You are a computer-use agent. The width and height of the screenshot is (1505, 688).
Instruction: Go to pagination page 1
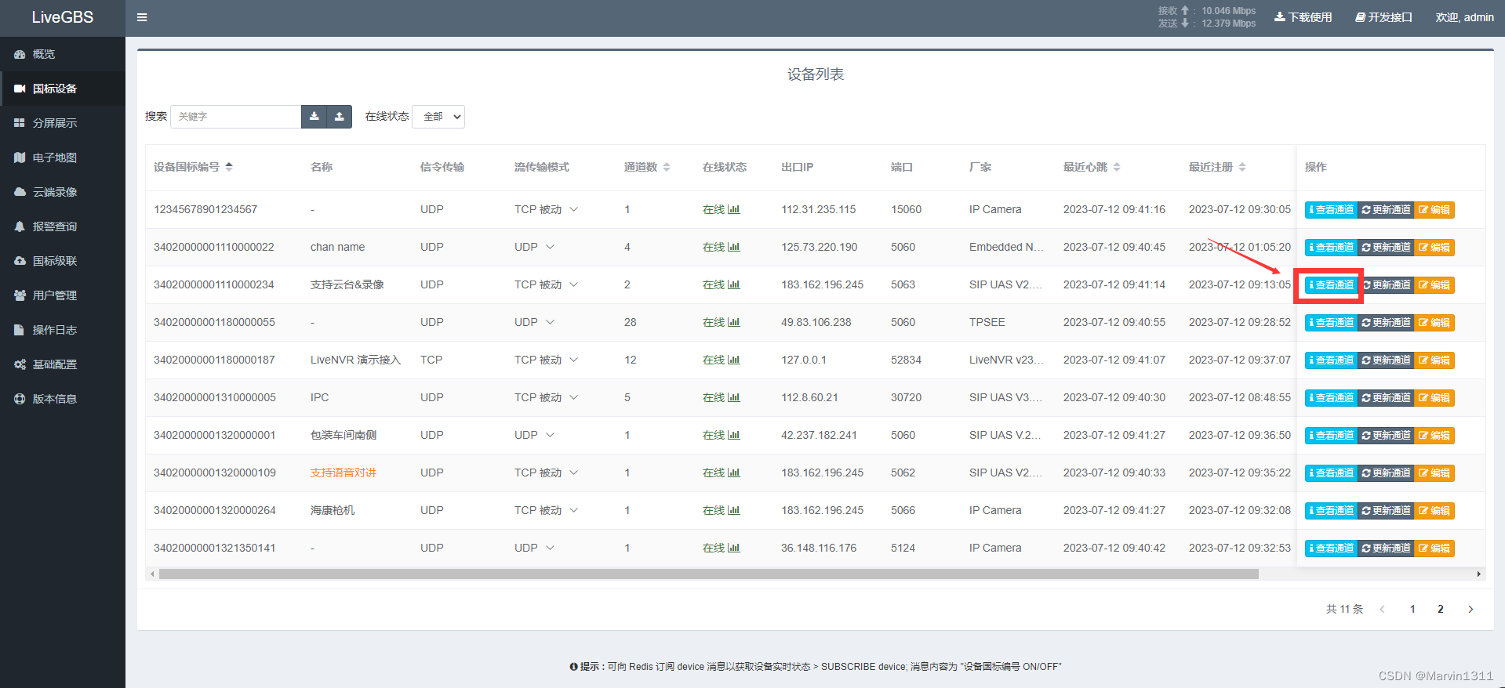tap(1412, 609)
